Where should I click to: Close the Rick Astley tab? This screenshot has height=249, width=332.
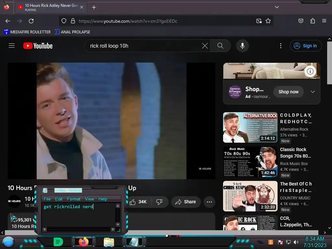coord(82,7)
